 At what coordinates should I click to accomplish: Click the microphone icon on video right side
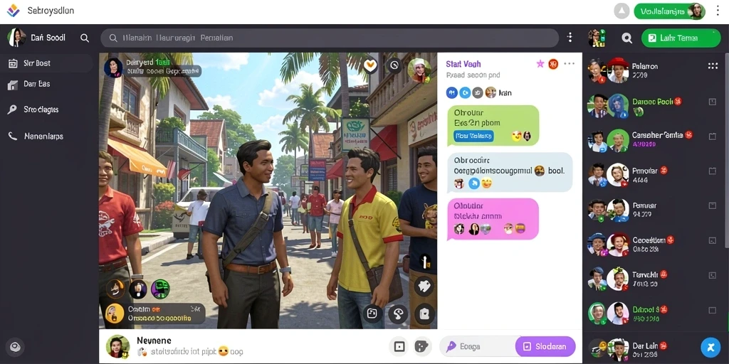pyautogui.click(x=424, y=261)
